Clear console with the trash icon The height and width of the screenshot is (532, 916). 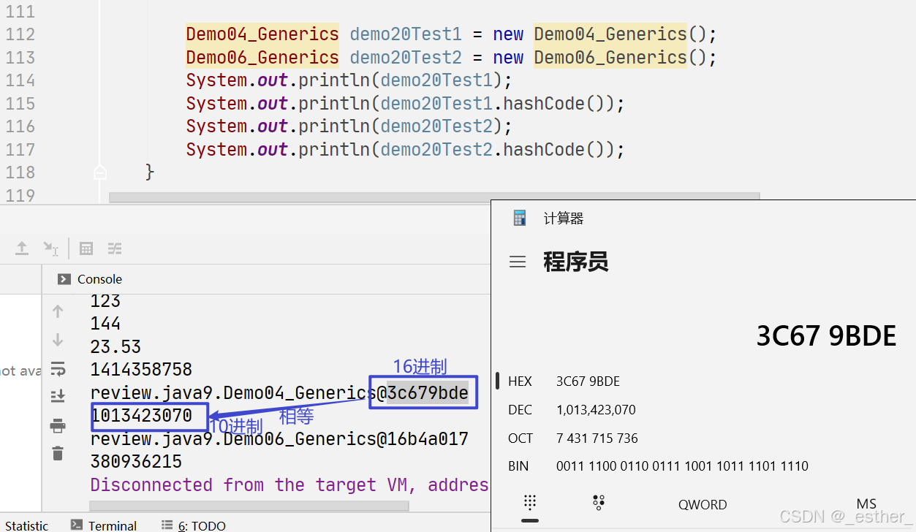(x=58, y=453)
